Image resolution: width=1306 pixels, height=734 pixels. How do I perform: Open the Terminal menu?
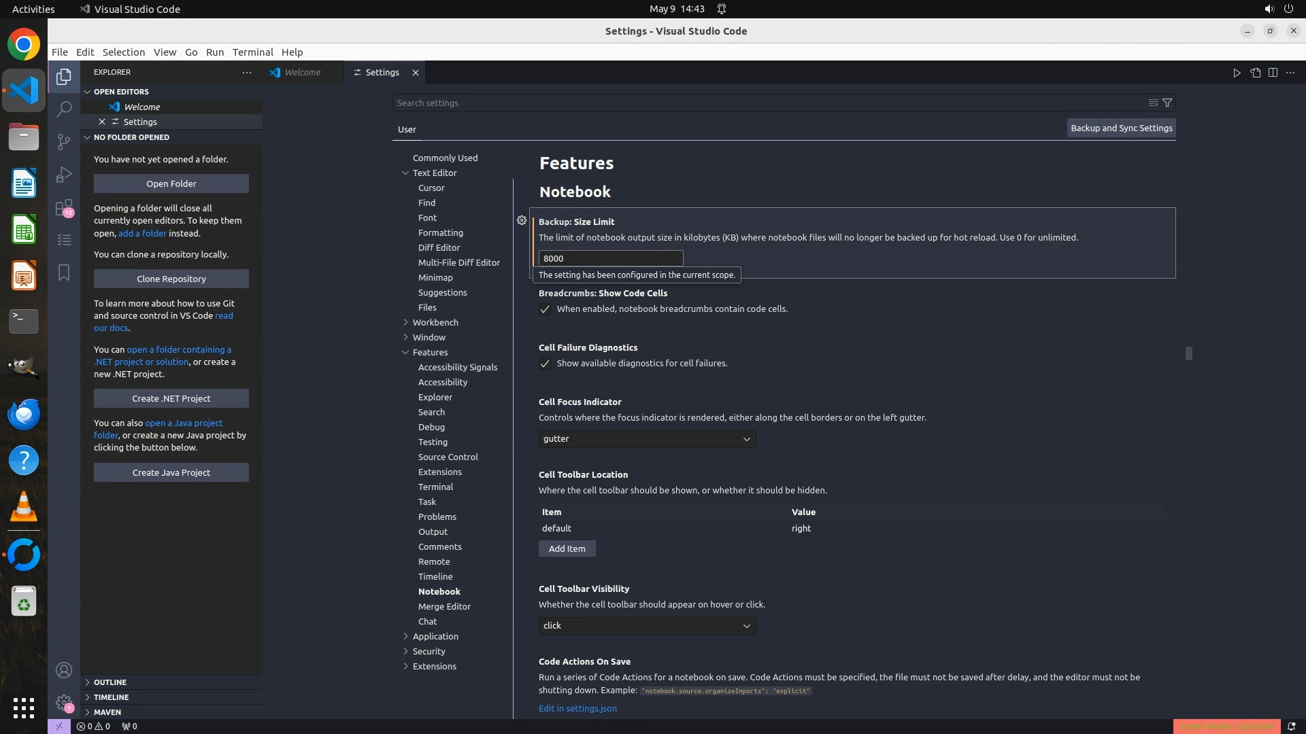252,52
